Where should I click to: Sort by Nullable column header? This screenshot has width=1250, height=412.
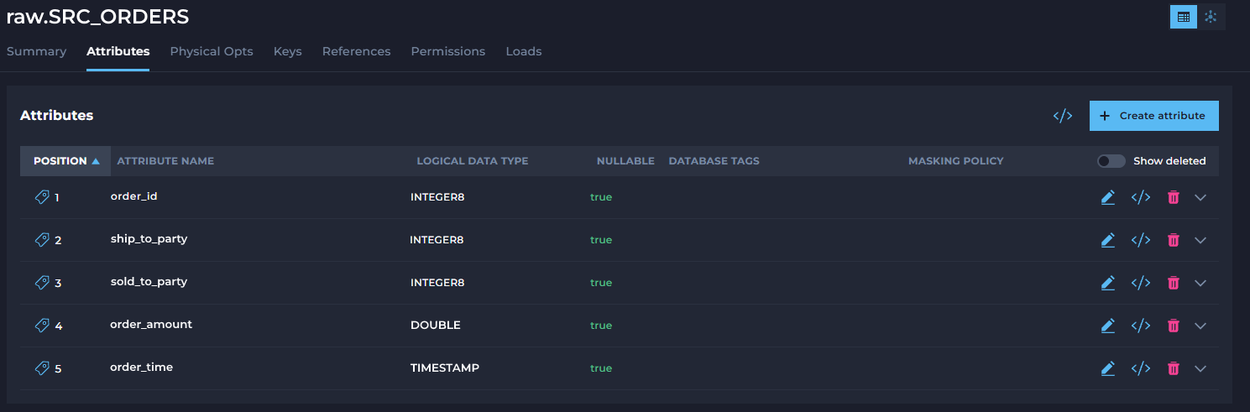(x=625, y=161)
